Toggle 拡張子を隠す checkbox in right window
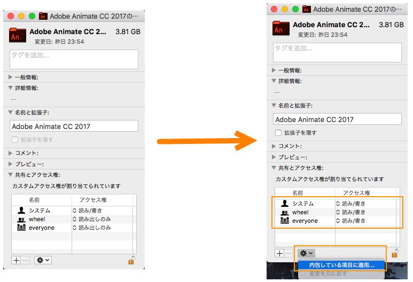413x282 pixels. (278, 133)
